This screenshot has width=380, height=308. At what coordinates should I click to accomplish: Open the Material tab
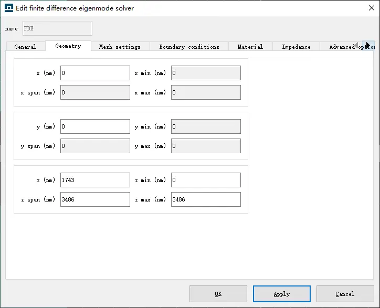pos(250,47)
